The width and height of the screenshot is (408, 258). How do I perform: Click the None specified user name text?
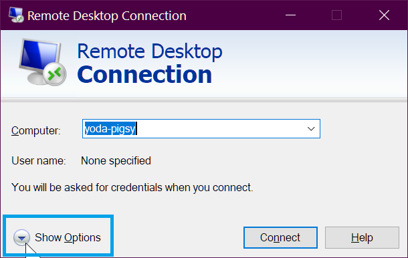[x=116, y=160]
